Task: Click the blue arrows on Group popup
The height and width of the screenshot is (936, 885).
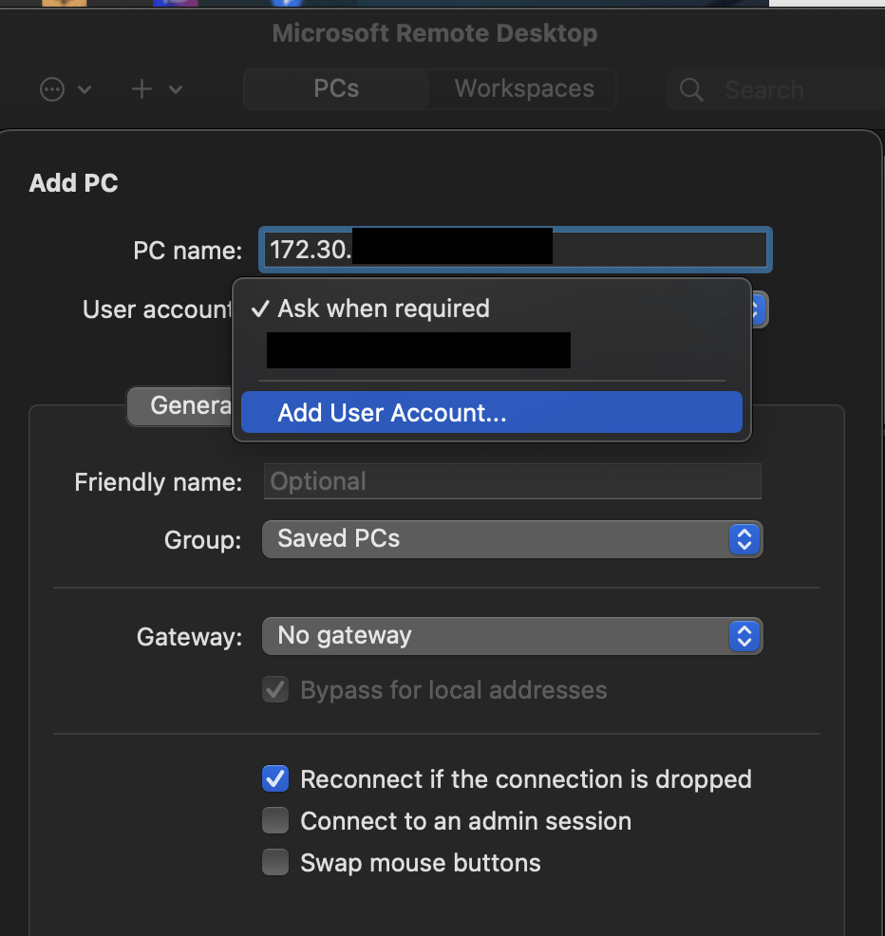Action: pyautogui.click(x=744, y=539)
